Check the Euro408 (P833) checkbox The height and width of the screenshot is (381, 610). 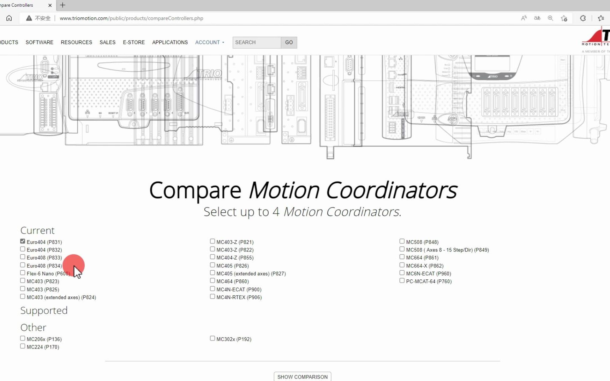(23, 257)
